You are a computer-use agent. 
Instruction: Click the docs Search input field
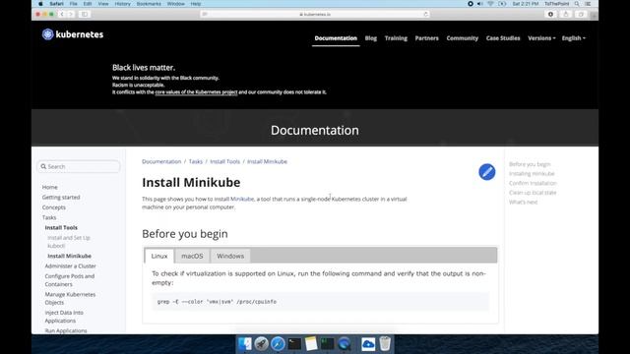pyautogui.click(x=79, y=166)
